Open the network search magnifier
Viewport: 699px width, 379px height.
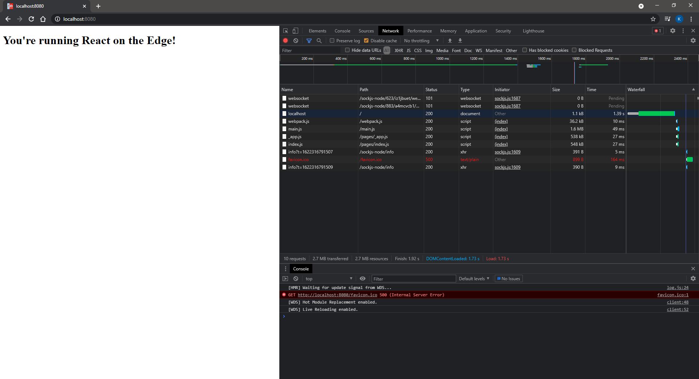[319, 40]
